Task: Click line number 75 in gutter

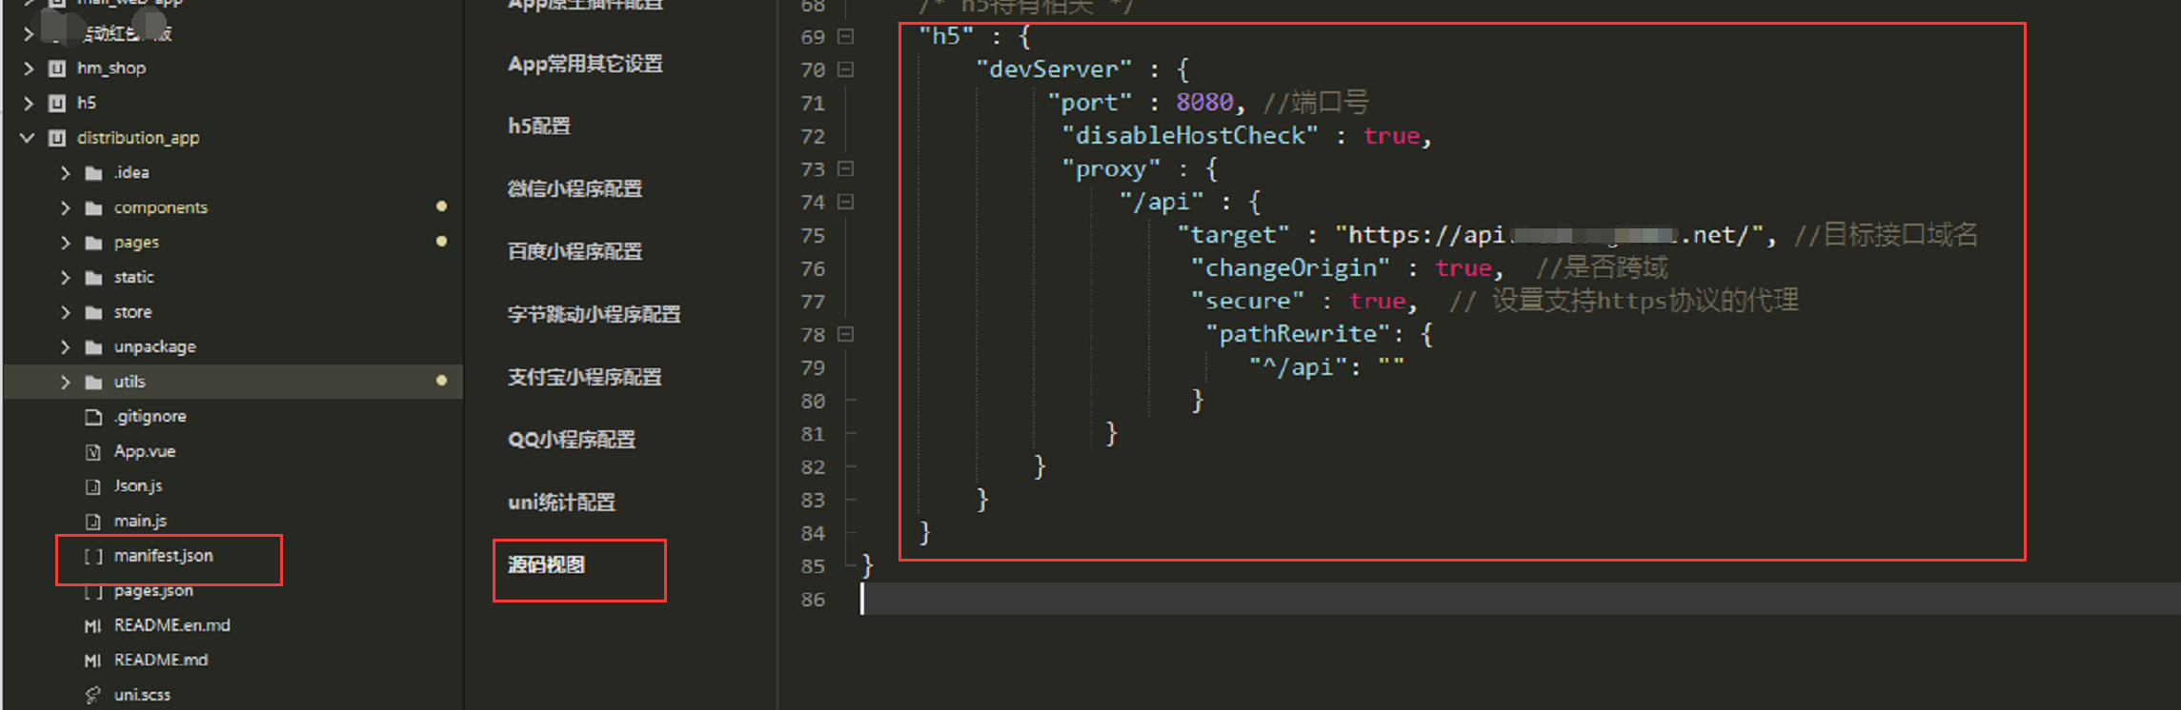Action: point(813,235)
